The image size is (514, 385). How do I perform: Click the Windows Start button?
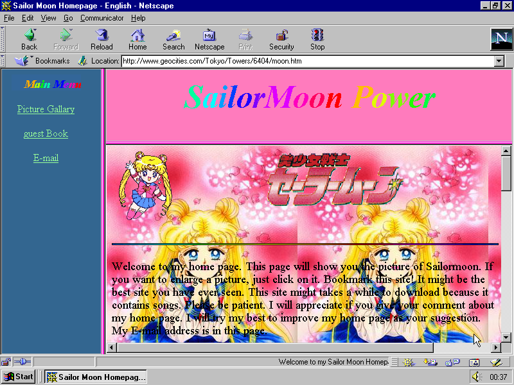(19, 377)
